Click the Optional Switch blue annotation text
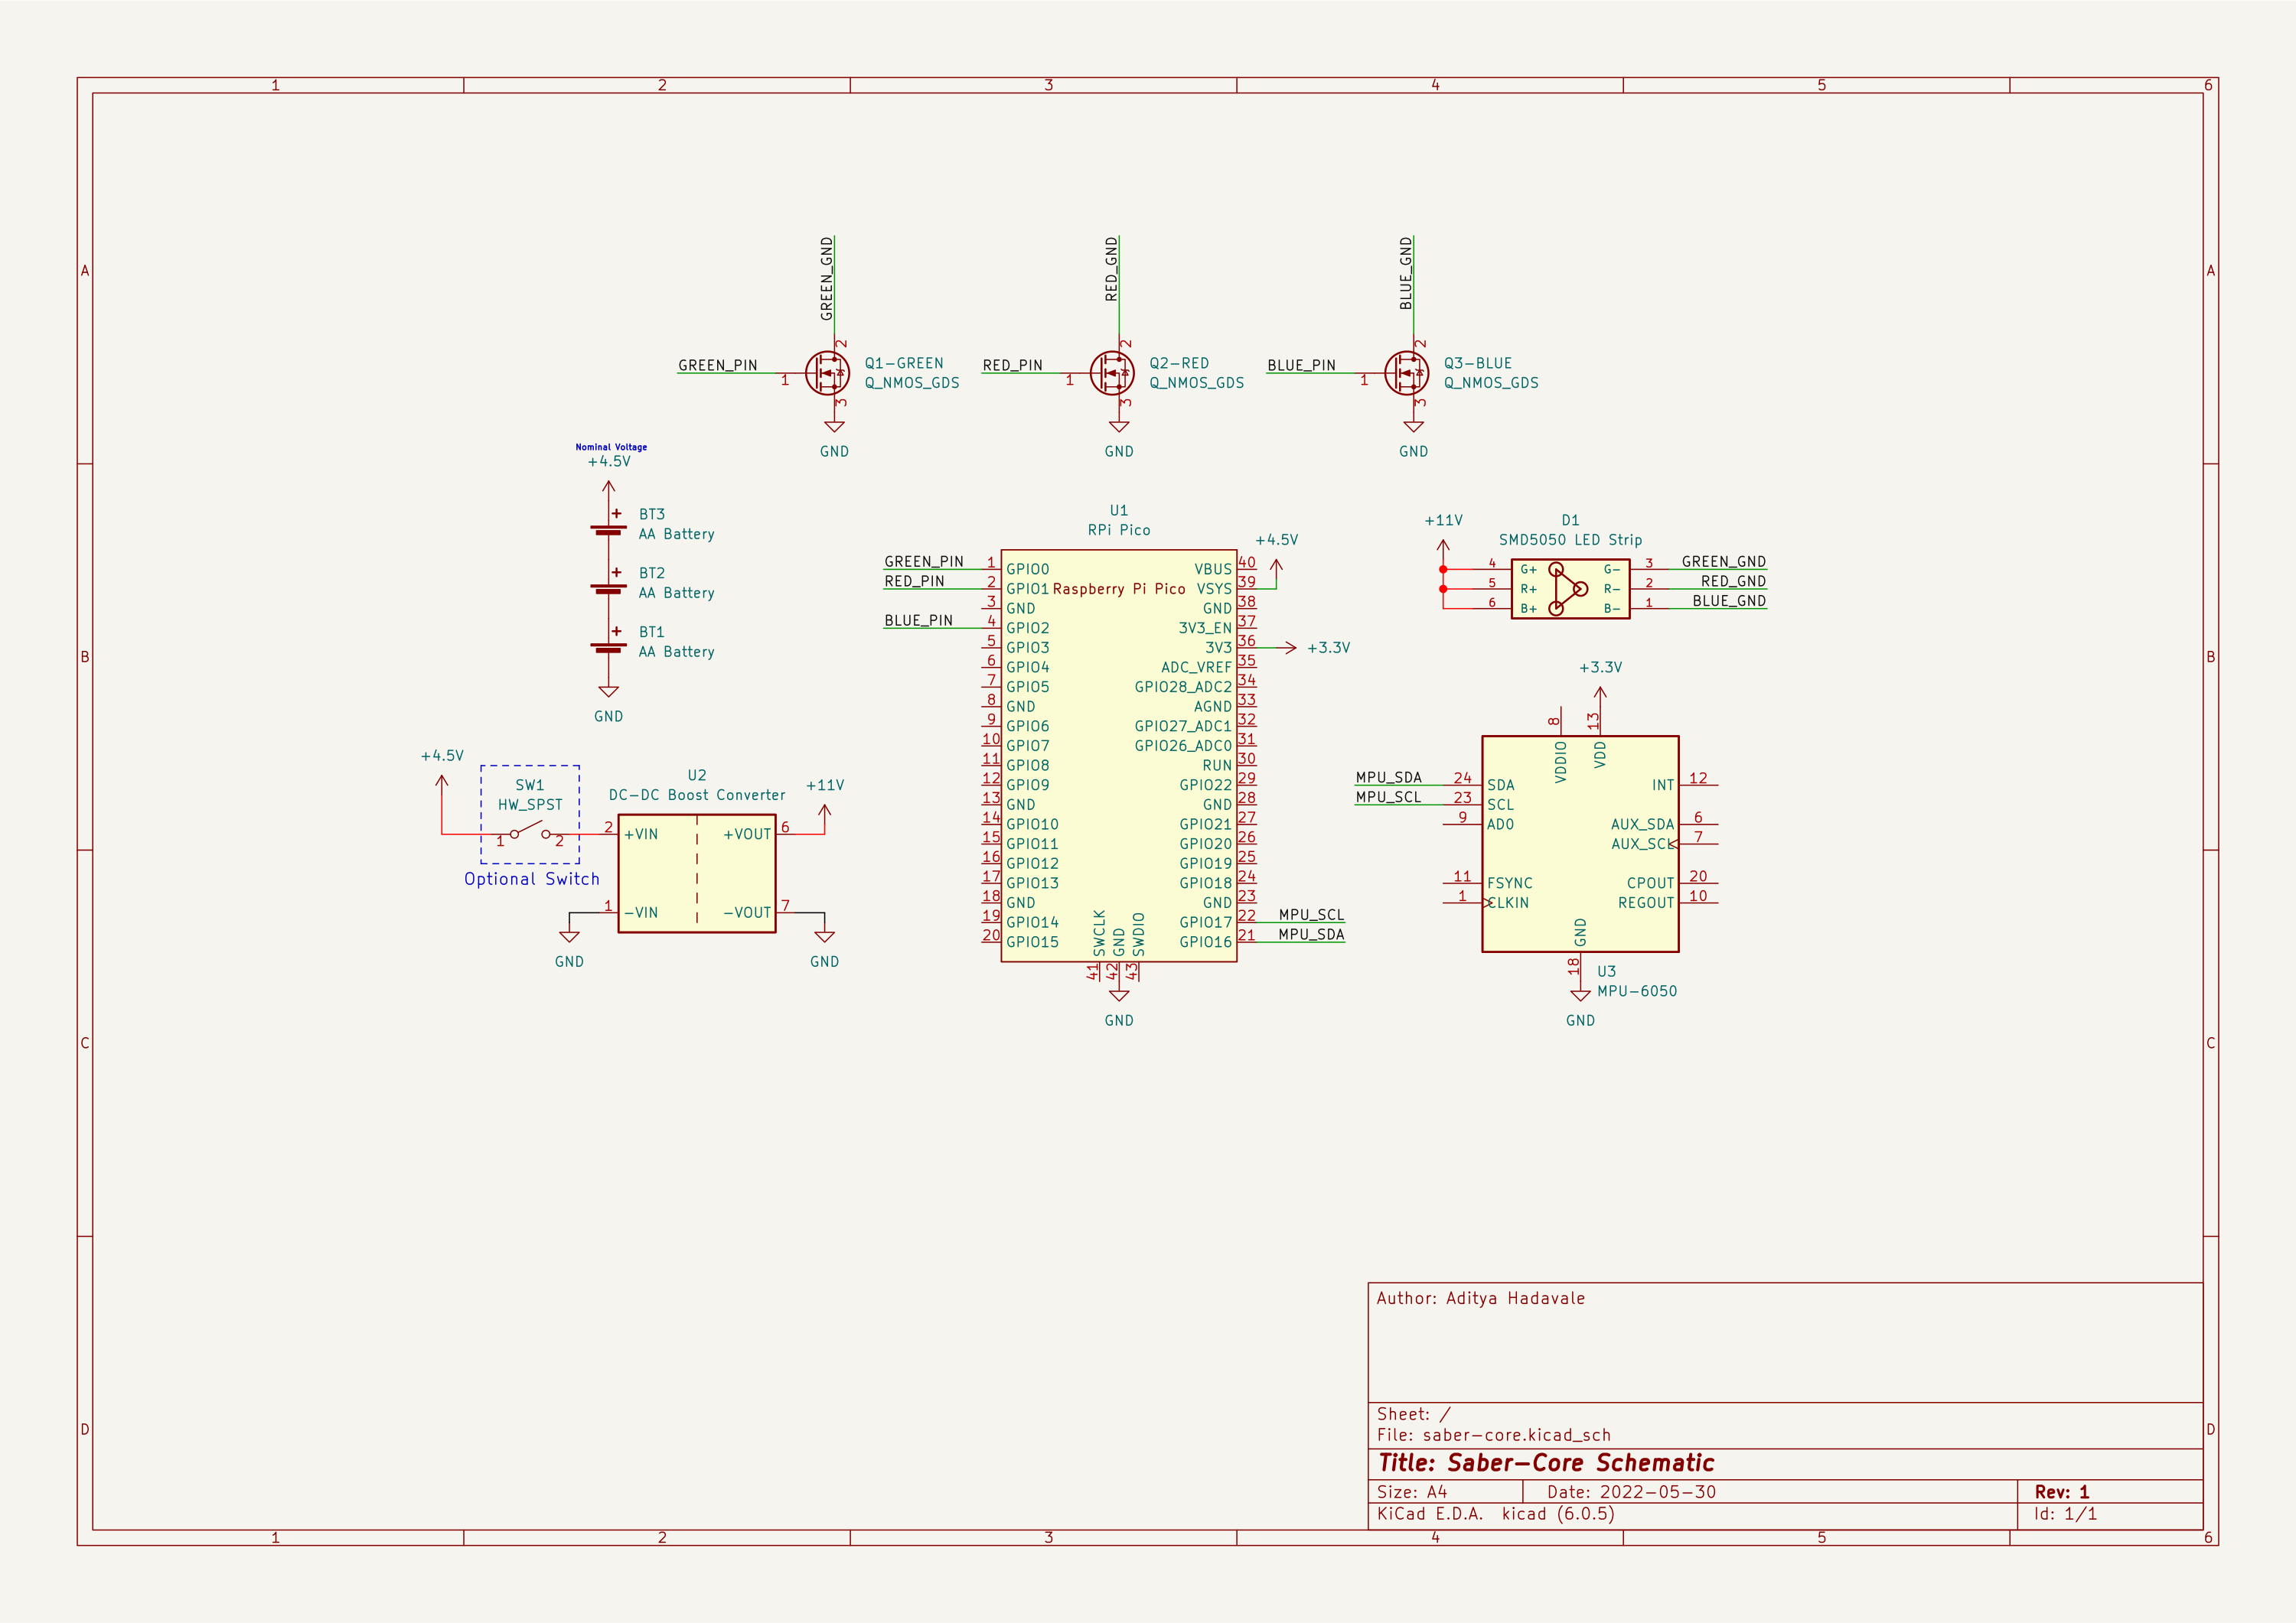This screenshot has height=1623, width=2296. click(x=531, y=879)
